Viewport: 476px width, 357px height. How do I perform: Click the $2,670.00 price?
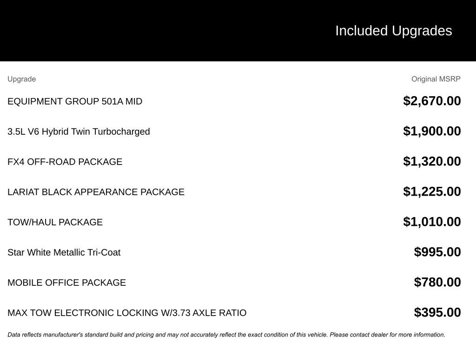click(432, 101)
